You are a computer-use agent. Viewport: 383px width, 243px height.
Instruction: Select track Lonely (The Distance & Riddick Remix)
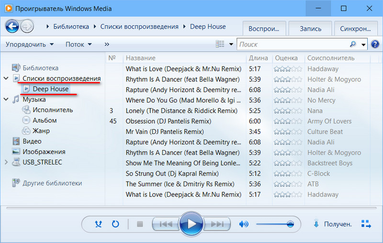(181, 111)
